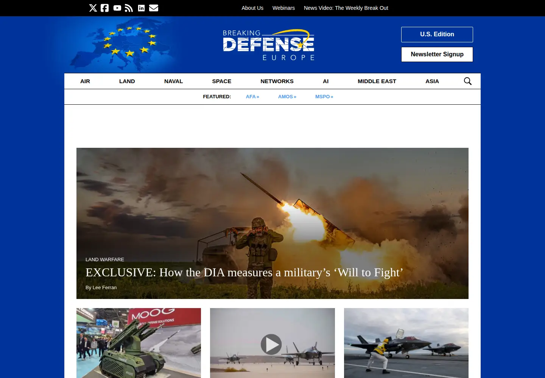
Task: Go to the NAVAL section
Action: pyautogui.click(x=174, y=81)
